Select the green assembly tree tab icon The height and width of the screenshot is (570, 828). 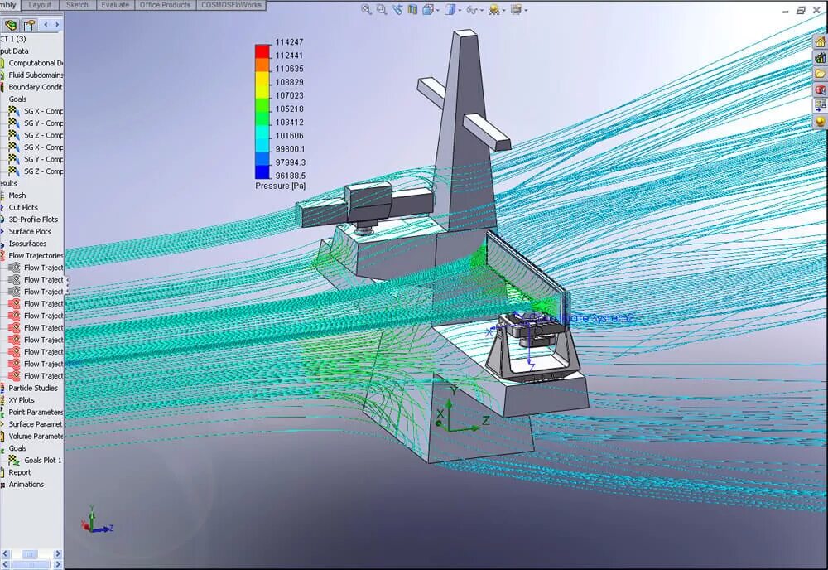click(x=11, y=25)
